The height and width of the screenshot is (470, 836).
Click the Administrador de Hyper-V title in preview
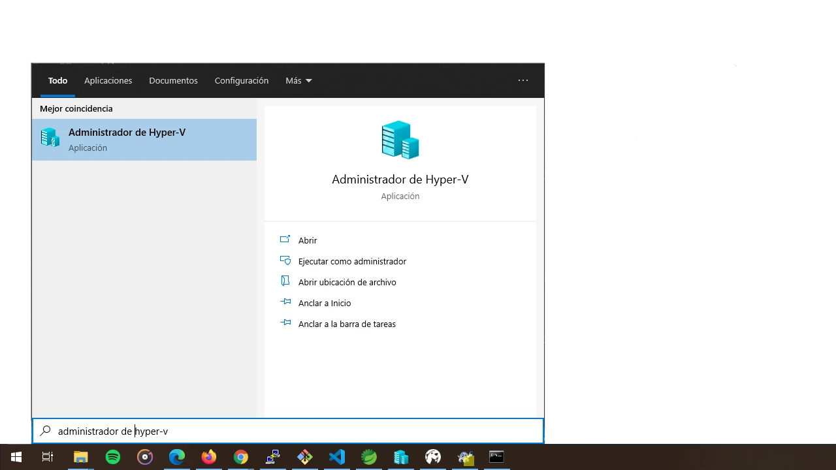pos(400,180)
